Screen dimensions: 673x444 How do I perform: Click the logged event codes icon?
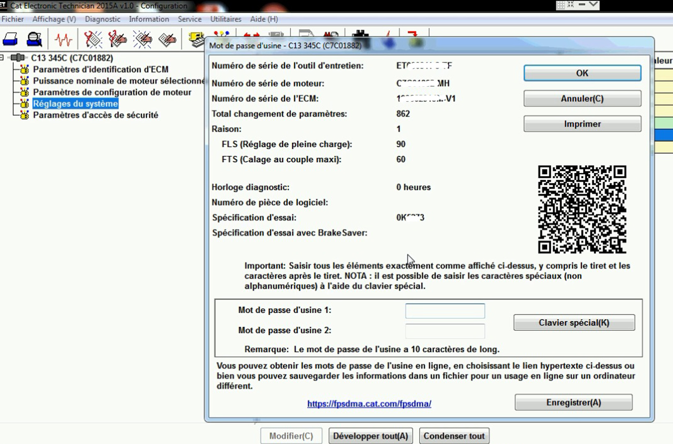[x=167, y=39]
